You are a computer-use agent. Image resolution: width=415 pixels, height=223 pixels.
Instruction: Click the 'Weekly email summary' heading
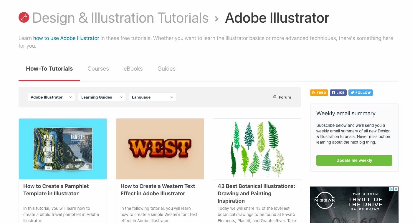tap(346, 113)
